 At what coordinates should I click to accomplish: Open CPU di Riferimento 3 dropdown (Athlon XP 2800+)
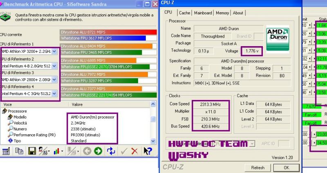point(54,80)
